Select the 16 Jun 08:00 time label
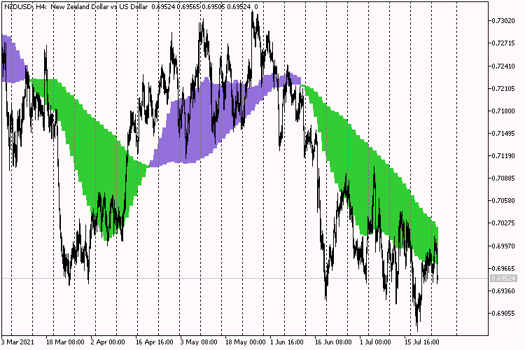525x350 pixels. click(333, 342)
